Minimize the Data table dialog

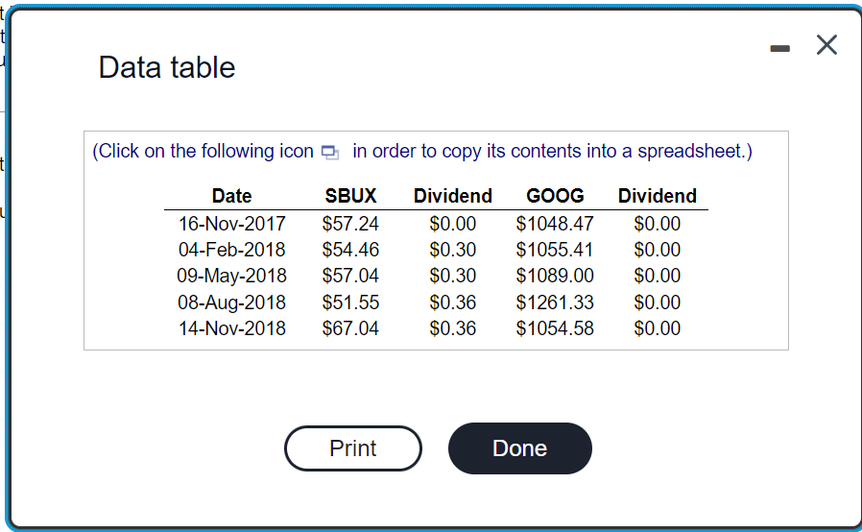click(x=779, y=48)
